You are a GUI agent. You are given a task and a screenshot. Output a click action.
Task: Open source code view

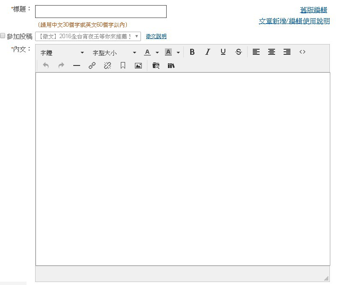[302, 52]
